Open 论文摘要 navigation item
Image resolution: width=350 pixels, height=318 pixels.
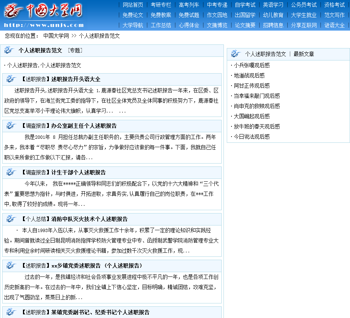click(245, 25)
